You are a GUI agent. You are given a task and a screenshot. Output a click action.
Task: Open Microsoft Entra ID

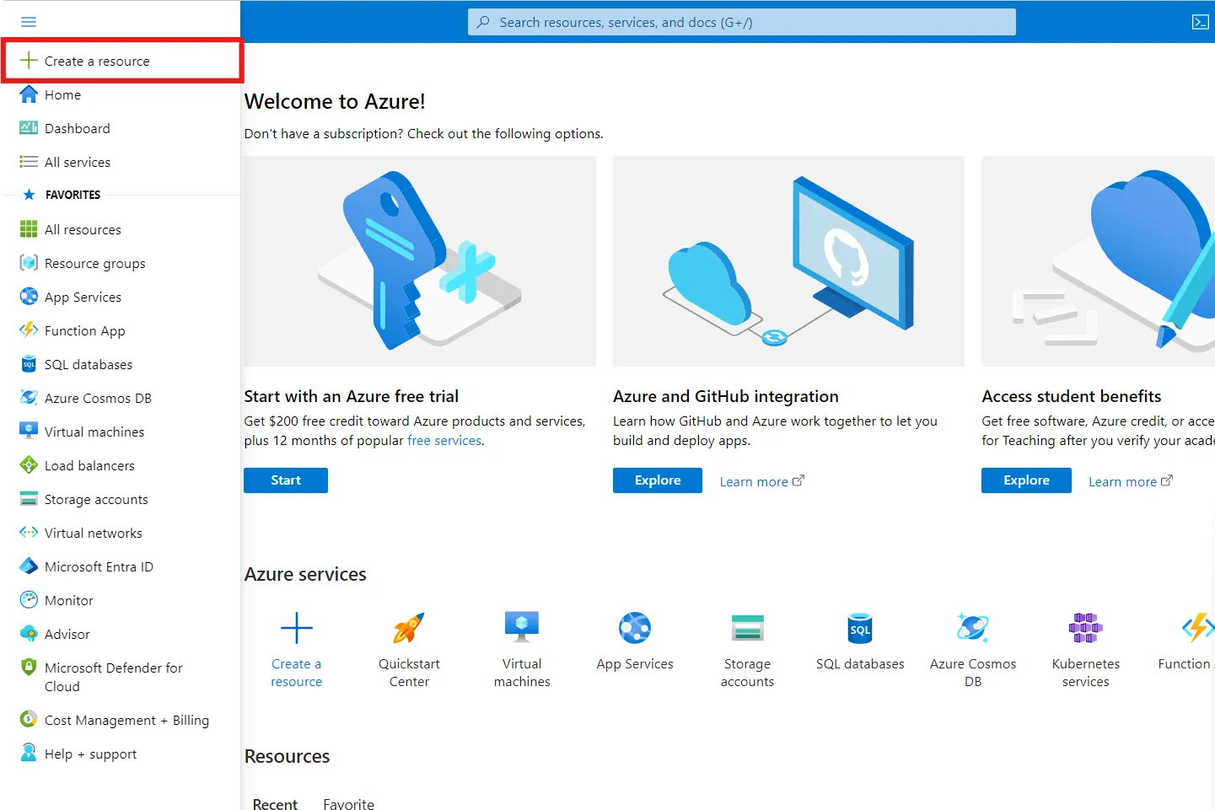[99, 566]
